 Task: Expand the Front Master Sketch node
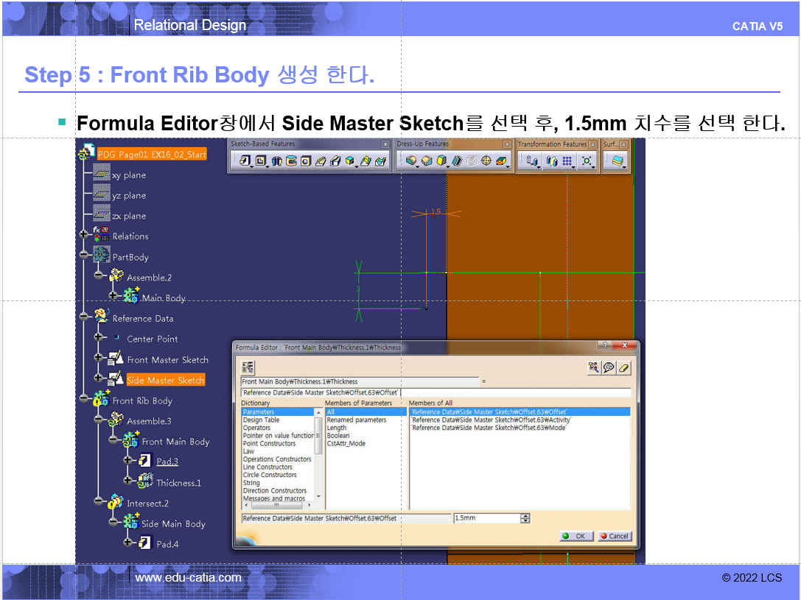99,359
